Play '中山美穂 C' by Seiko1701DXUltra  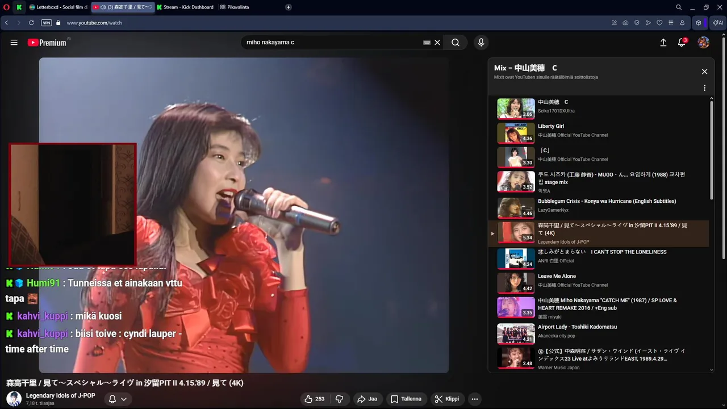tap(599, 108)
